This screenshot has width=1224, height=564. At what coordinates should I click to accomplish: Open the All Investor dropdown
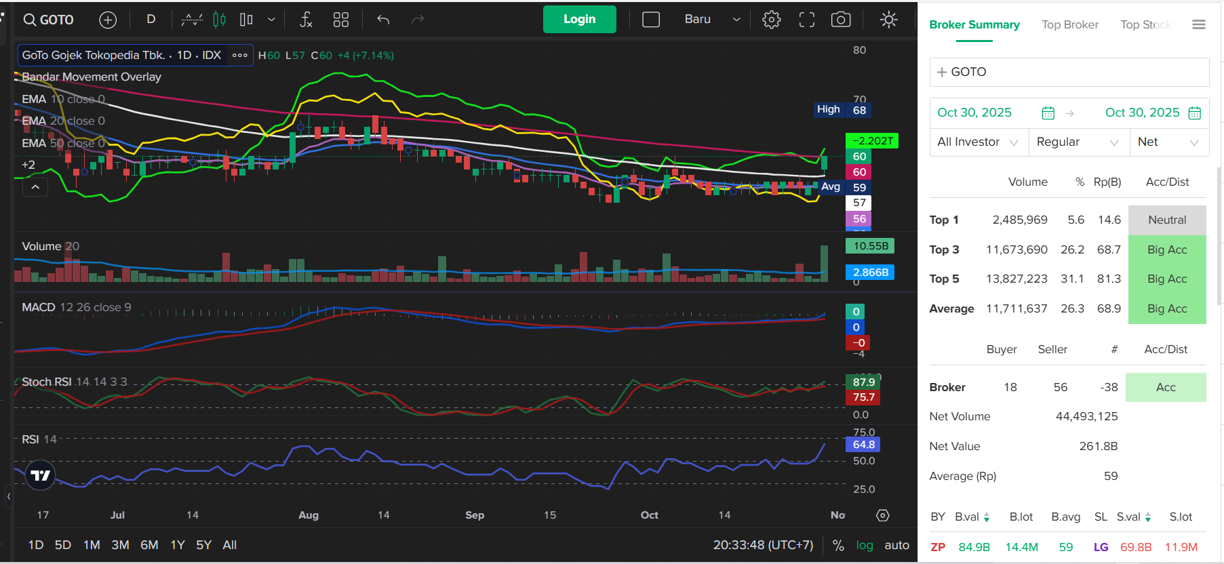[x=978, y=142]
